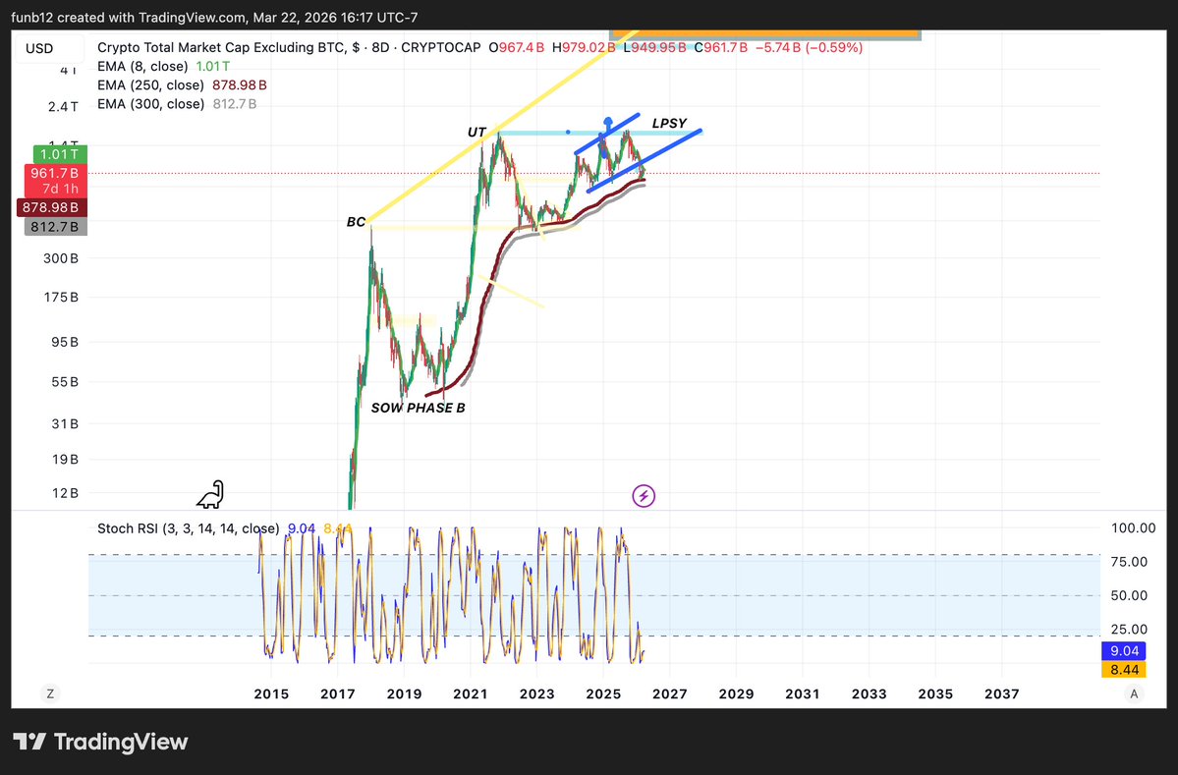Click the orange 8.44 Stoch RSI value label
Viewport: 1178px width, 775px height.
click(1124, 669)
